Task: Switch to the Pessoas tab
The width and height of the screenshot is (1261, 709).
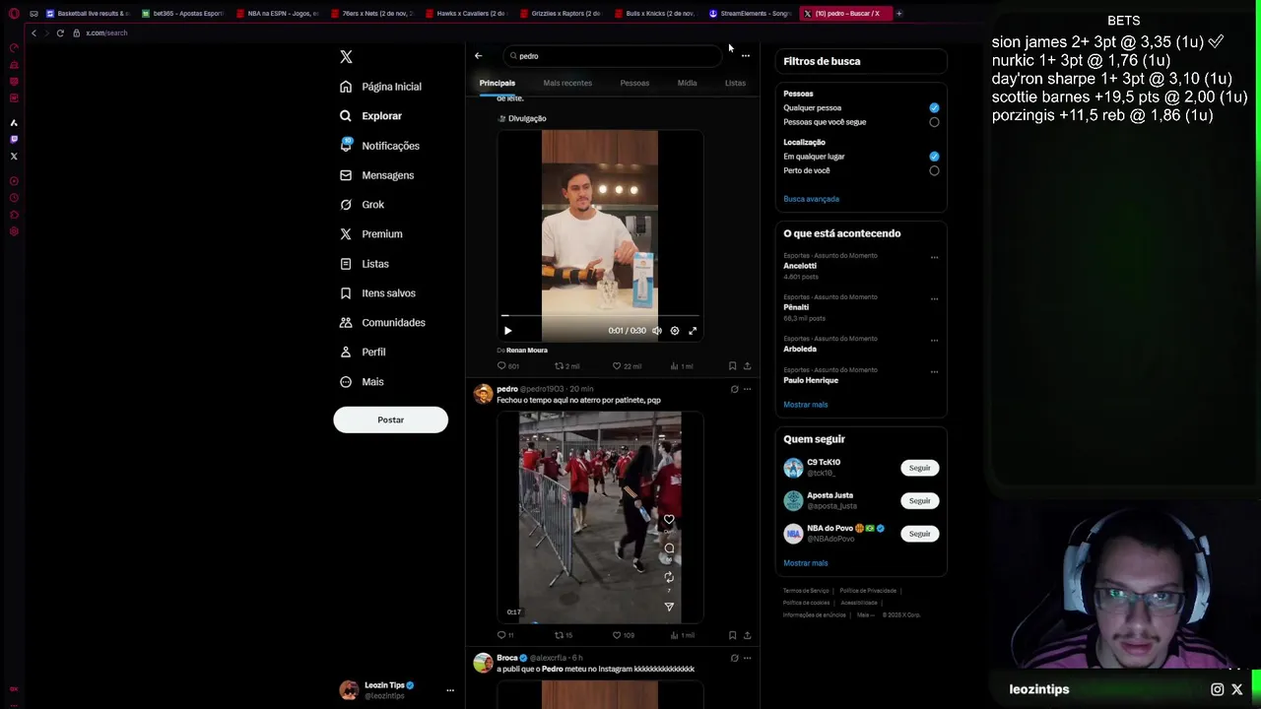Action: pos(634,83)
